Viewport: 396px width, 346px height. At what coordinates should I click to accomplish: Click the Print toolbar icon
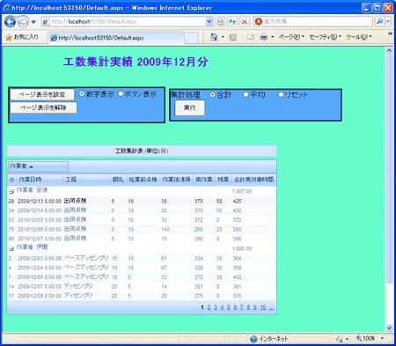(264, 37)
